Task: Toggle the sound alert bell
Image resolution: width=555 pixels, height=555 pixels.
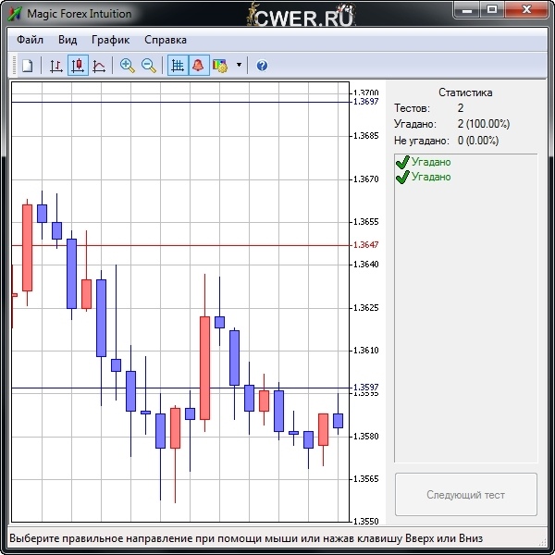Action: click(x=198, y=66)
